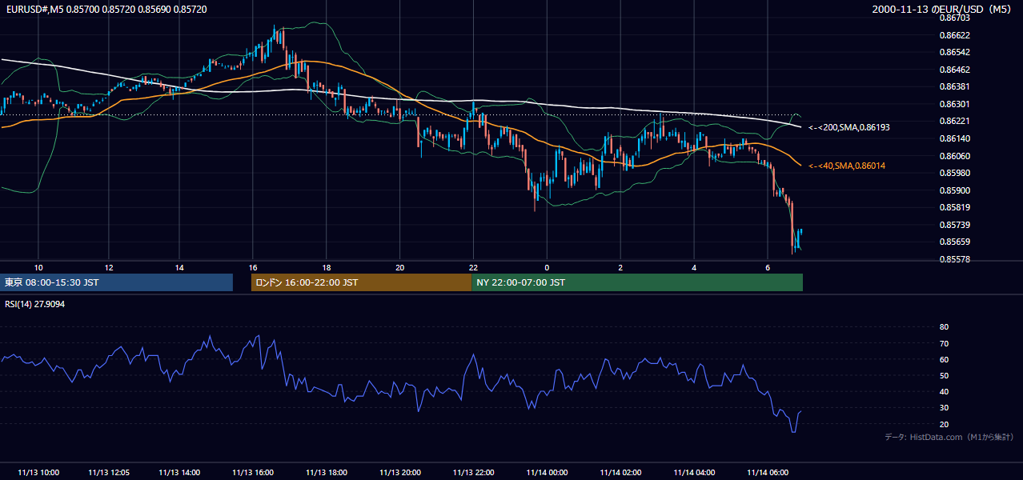Click the 0.85819 price axis label
This screenshot has width=1023, height=480.
[954, 208]
